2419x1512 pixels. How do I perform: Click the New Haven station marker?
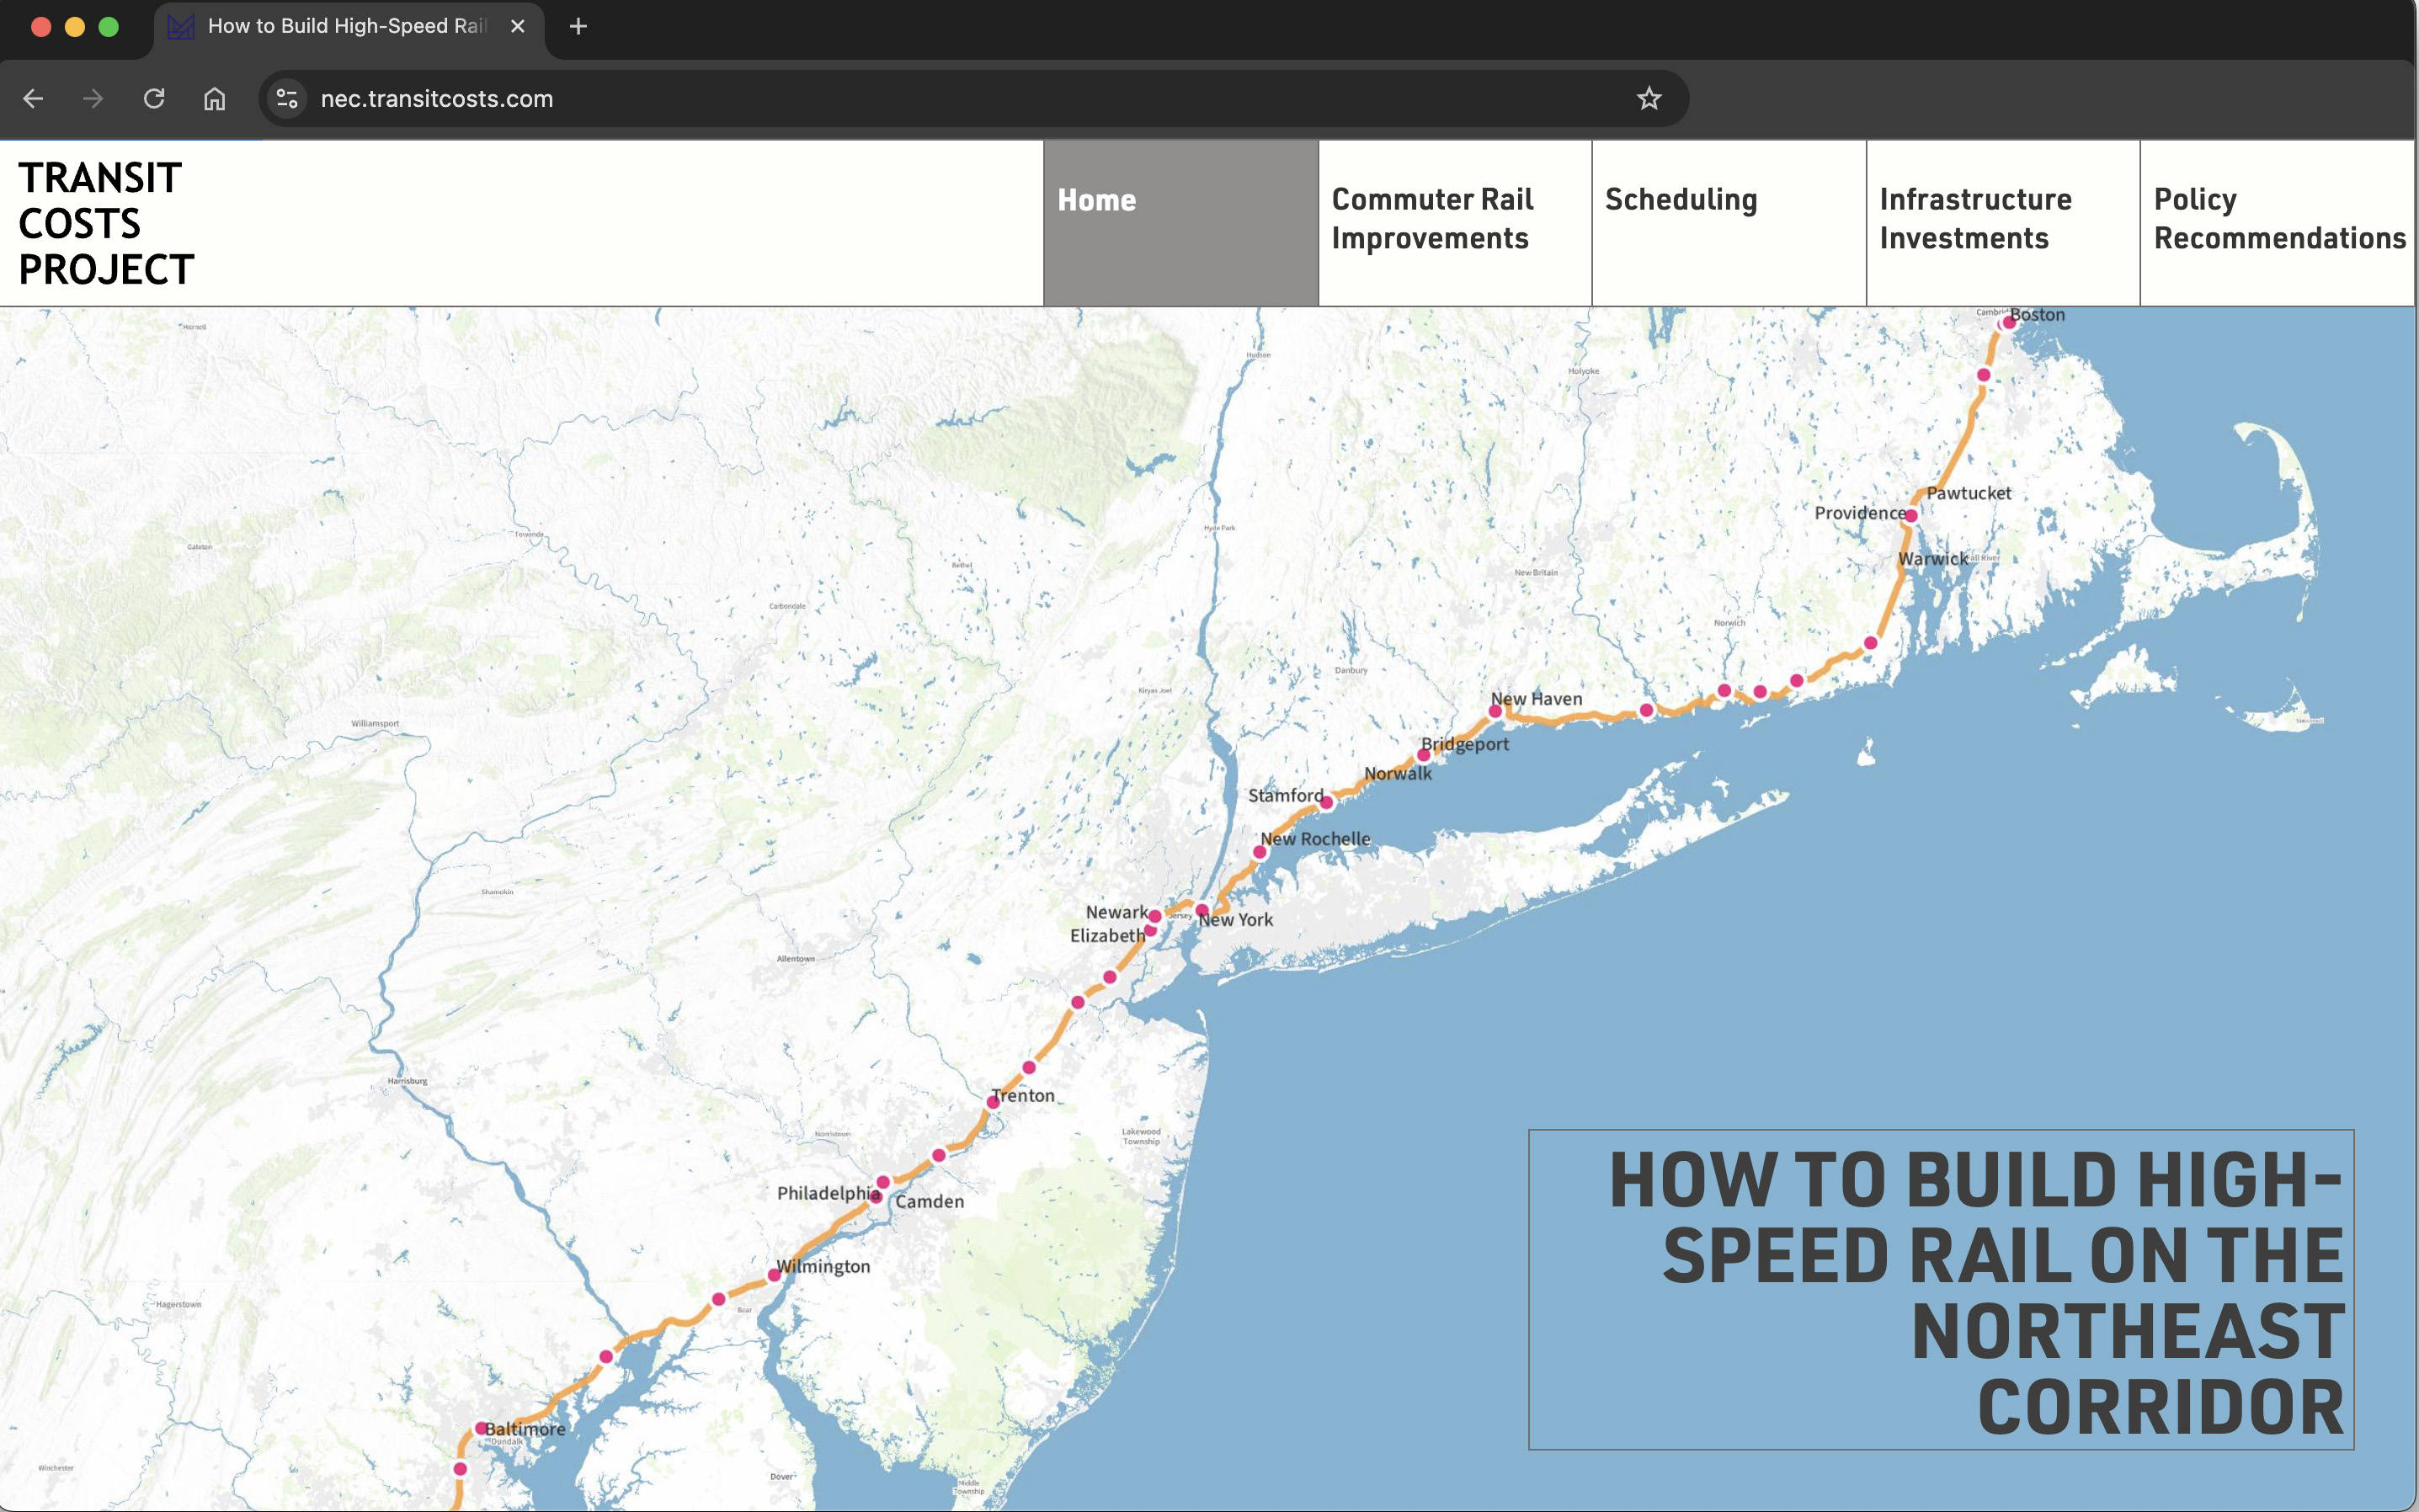[x=1495, y=712]
